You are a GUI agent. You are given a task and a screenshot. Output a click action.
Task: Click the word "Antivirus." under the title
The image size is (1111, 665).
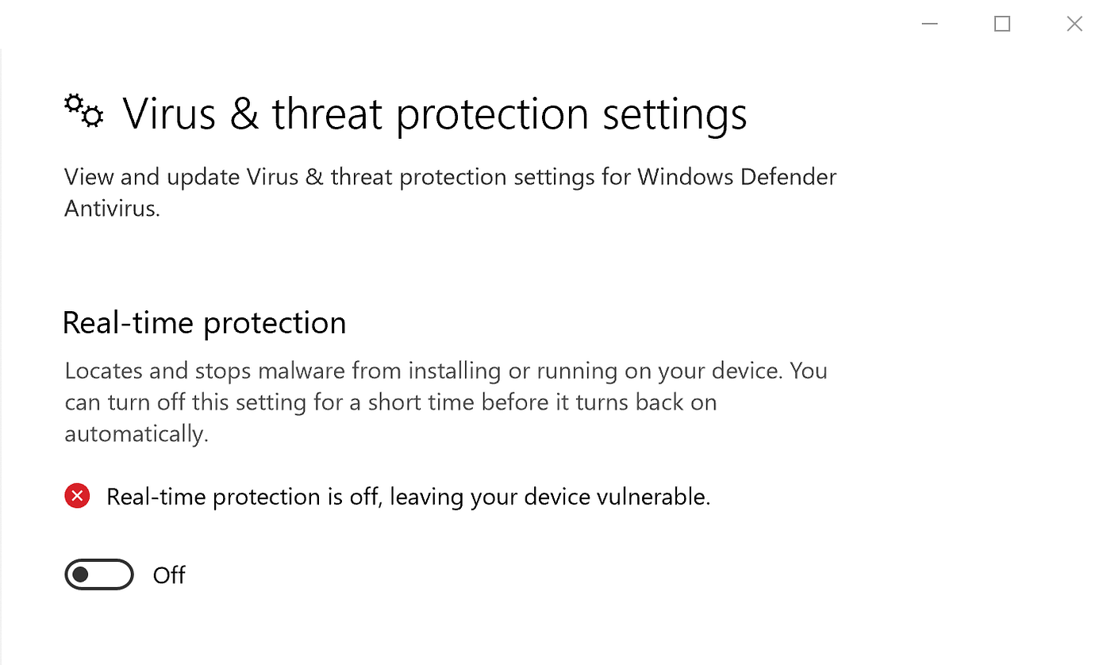point(113,209)
